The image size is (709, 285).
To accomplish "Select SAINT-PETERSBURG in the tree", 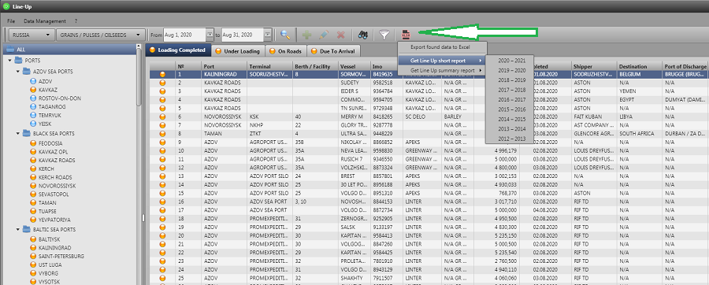I will coord(61,256).
